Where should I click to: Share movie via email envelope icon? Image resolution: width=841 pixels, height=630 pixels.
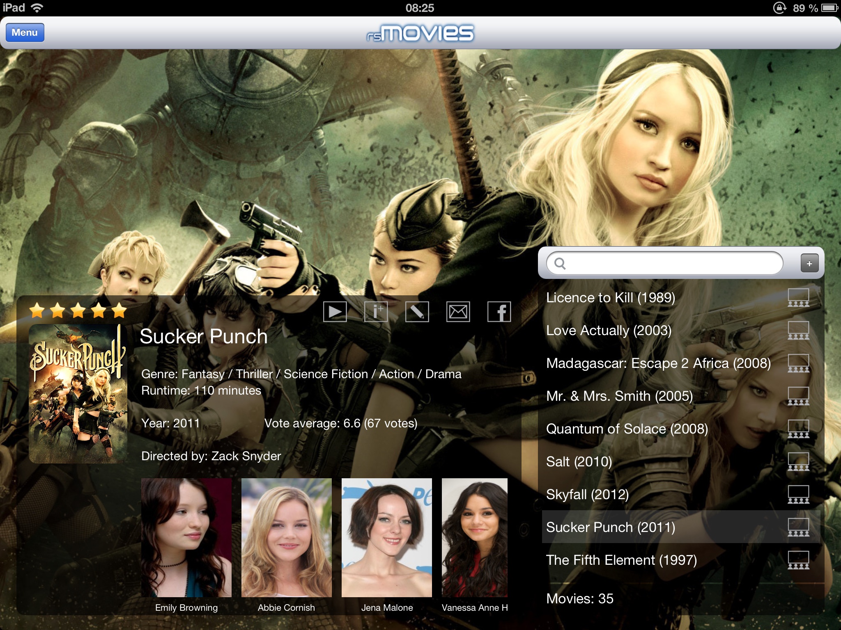pos(458,312)
